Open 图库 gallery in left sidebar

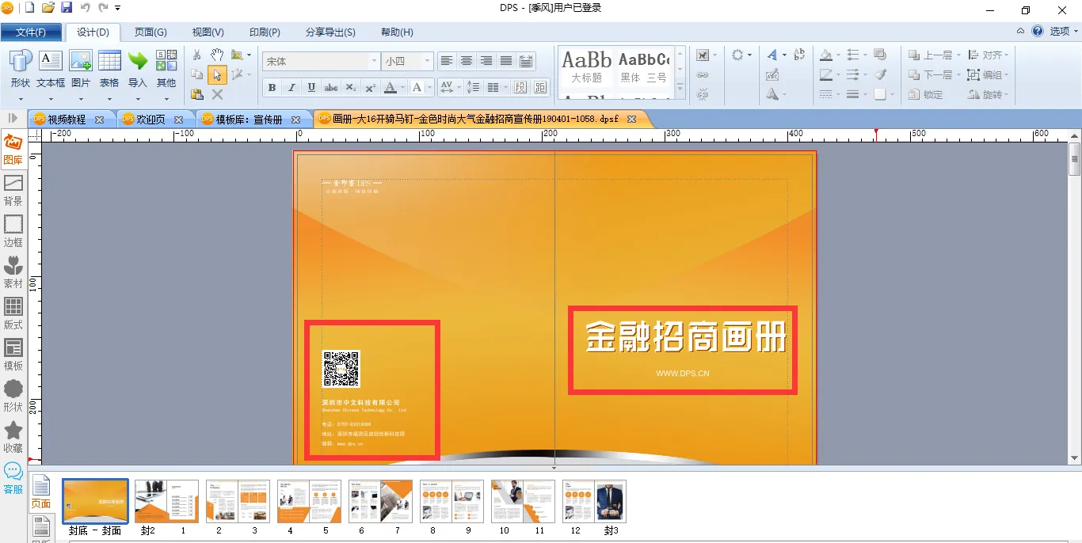13,149
